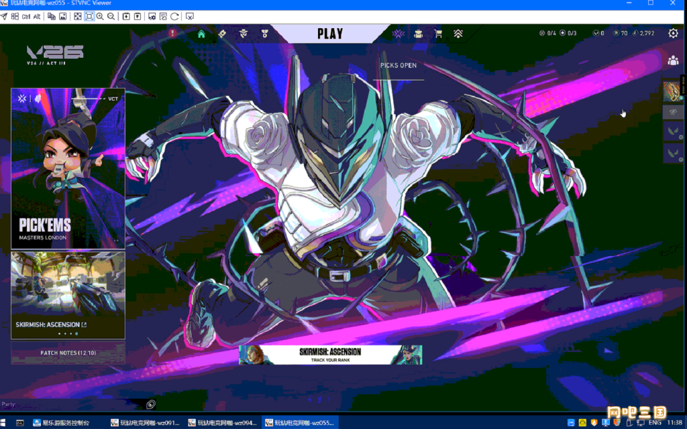Open the SKIRMISH: ASCENSION news card
This screenshot has width=687, height=429.
coord(68,296)
